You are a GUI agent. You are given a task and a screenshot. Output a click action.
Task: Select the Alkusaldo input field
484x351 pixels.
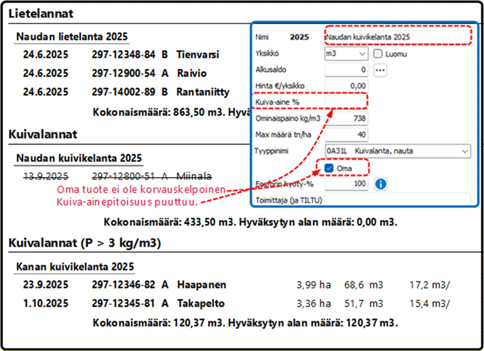pyautogui.click(x=346, y=70)
